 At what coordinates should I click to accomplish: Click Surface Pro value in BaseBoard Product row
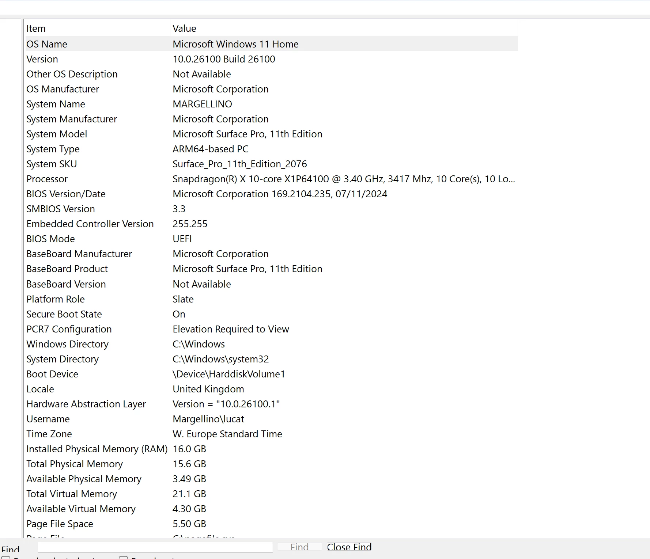point(247,269)
